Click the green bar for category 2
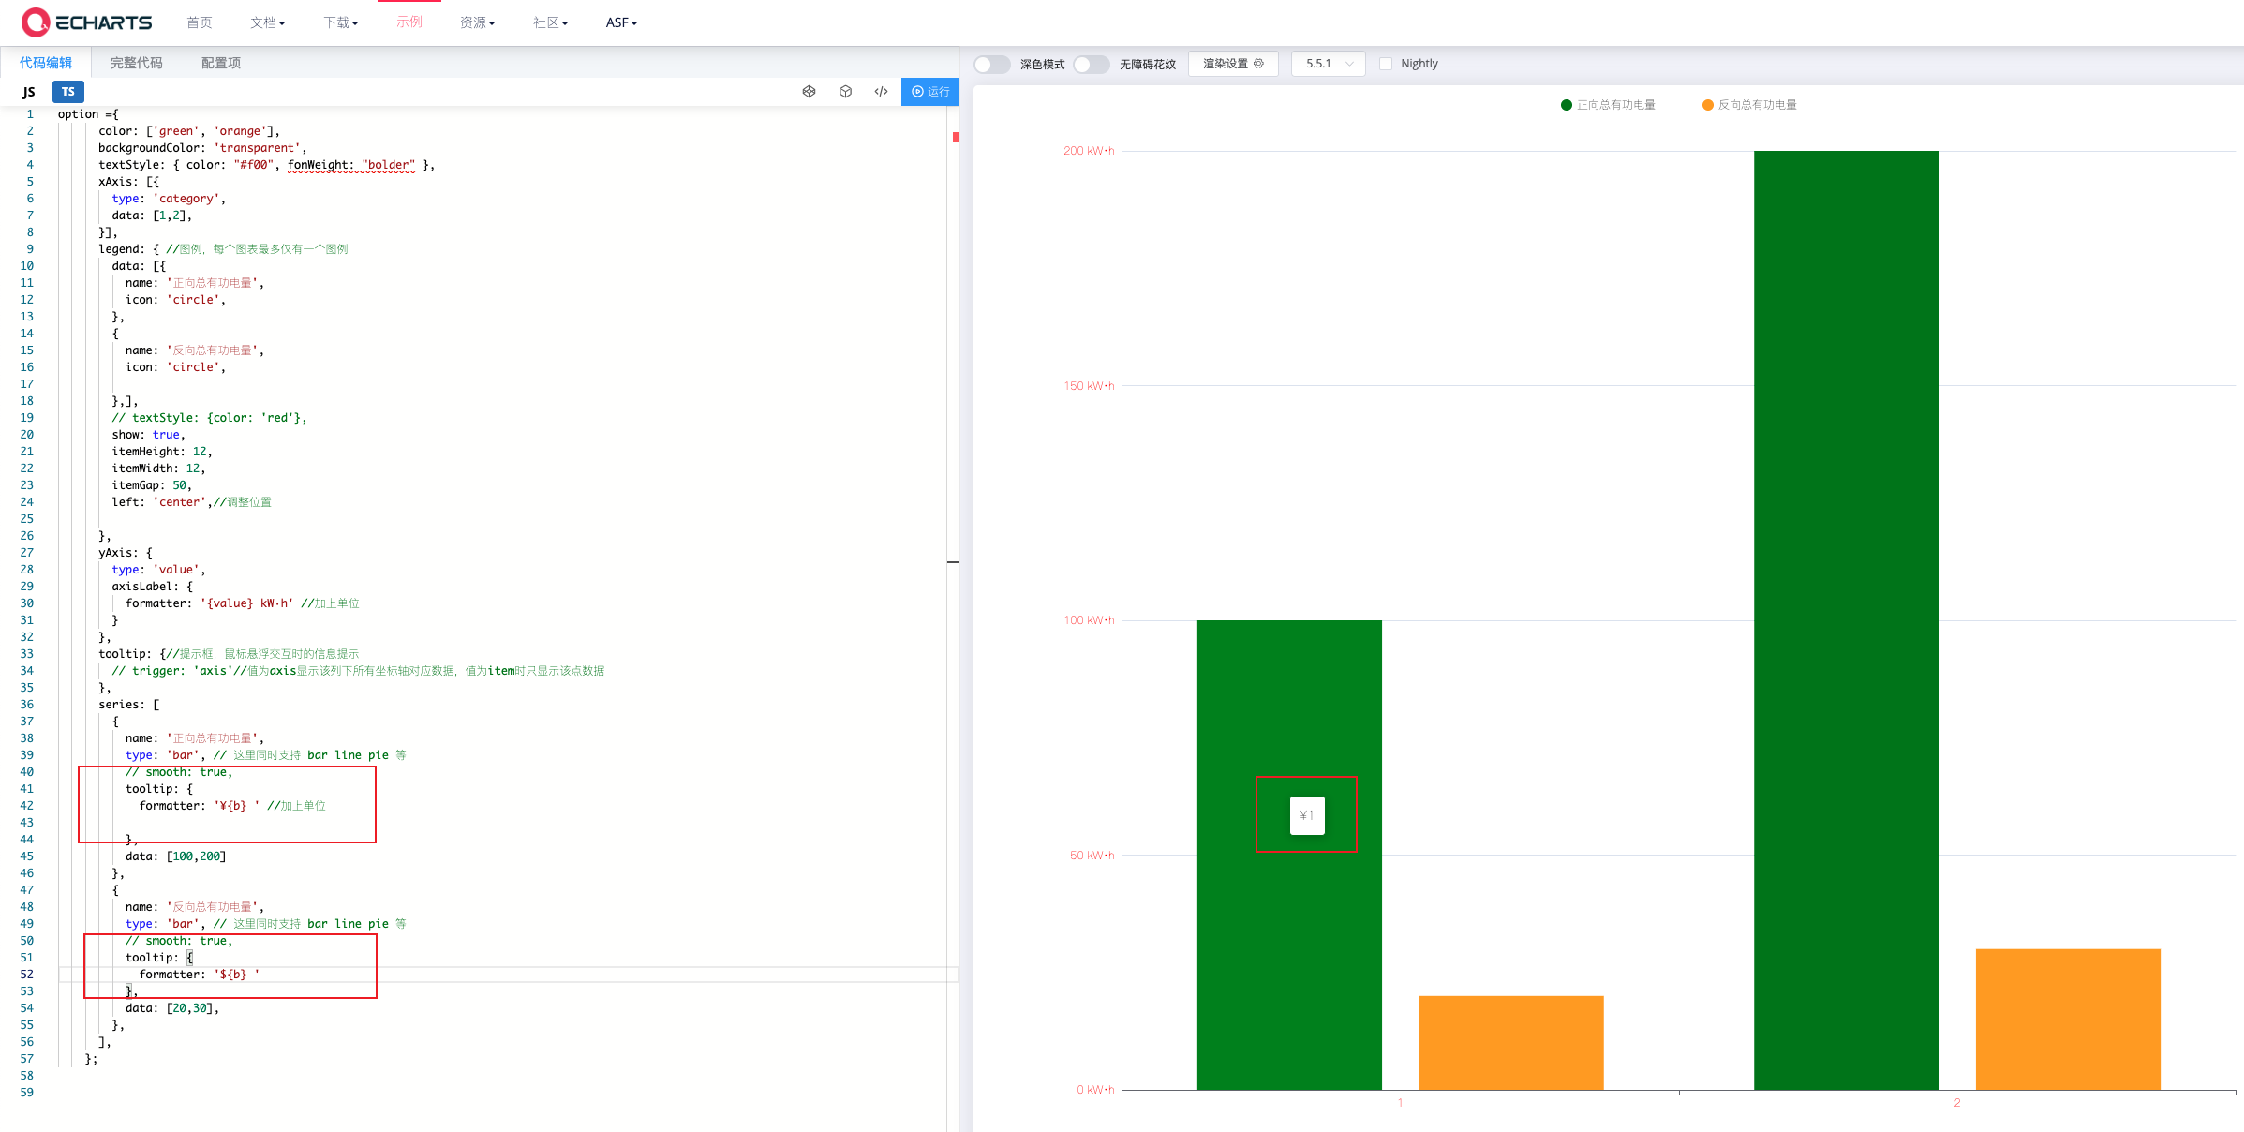2244x1132 pixels. pyautogui.click(x=1846, y=620)
